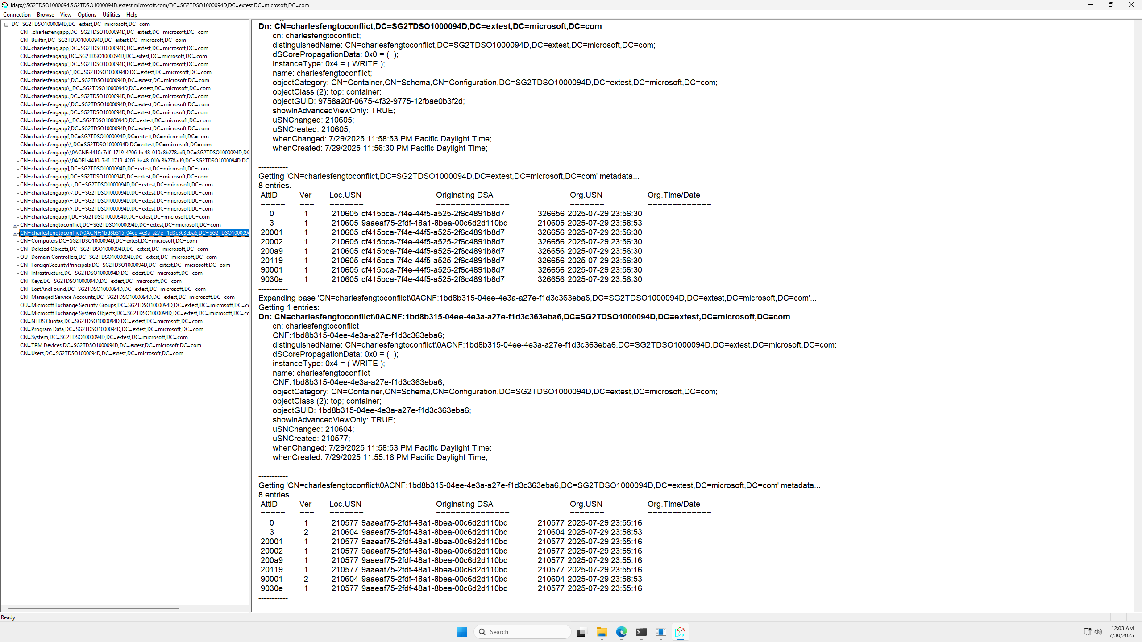Select CN=Program Data tree entry
The height and width of the screenshot is (642, 1142).
pos(112,329)
